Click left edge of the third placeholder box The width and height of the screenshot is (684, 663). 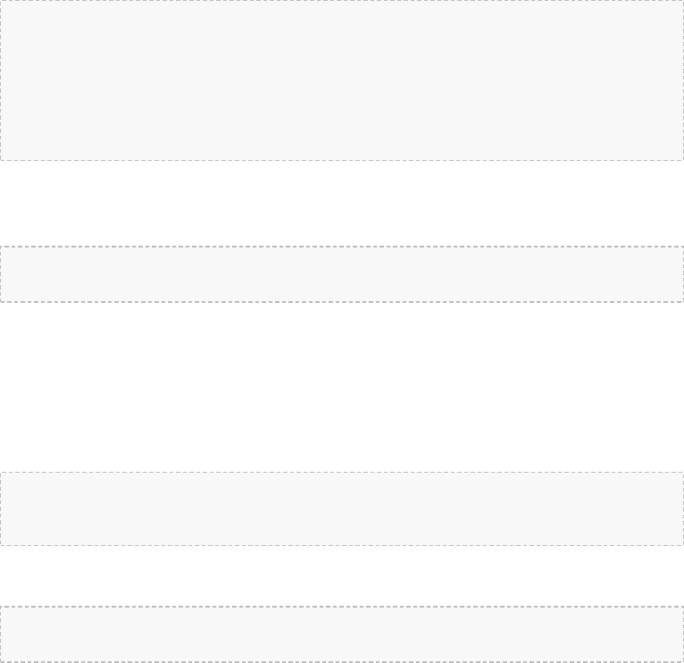tap(0, 508)
